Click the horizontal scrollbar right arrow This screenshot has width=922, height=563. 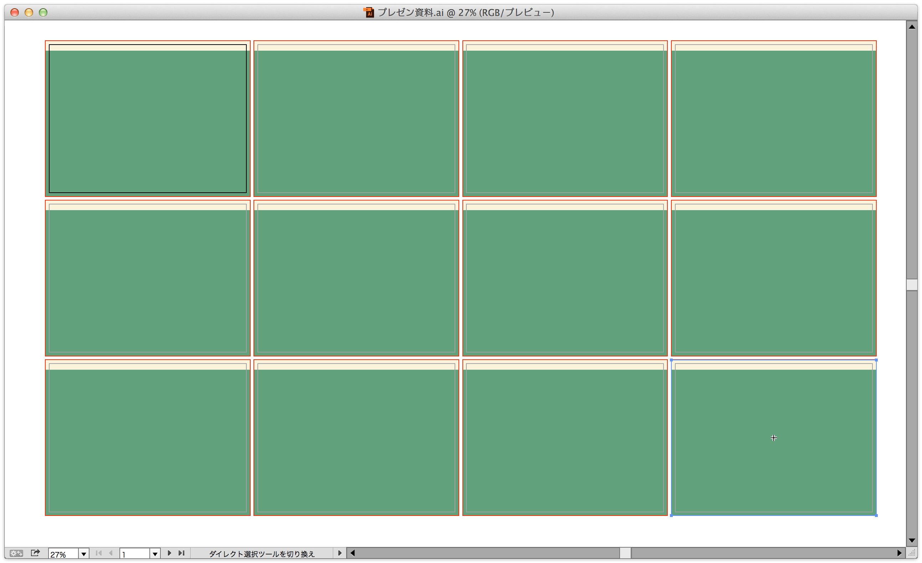click(x=900, y=553)
